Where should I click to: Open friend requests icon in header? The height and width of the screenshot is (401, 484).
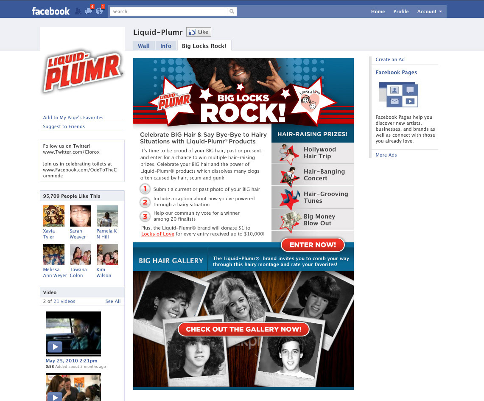point(78,11)
